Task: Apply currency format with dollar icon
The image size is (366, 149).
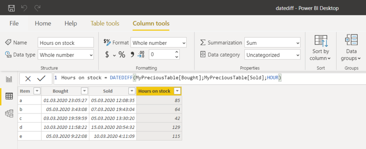Action: (x=107, y=55)
